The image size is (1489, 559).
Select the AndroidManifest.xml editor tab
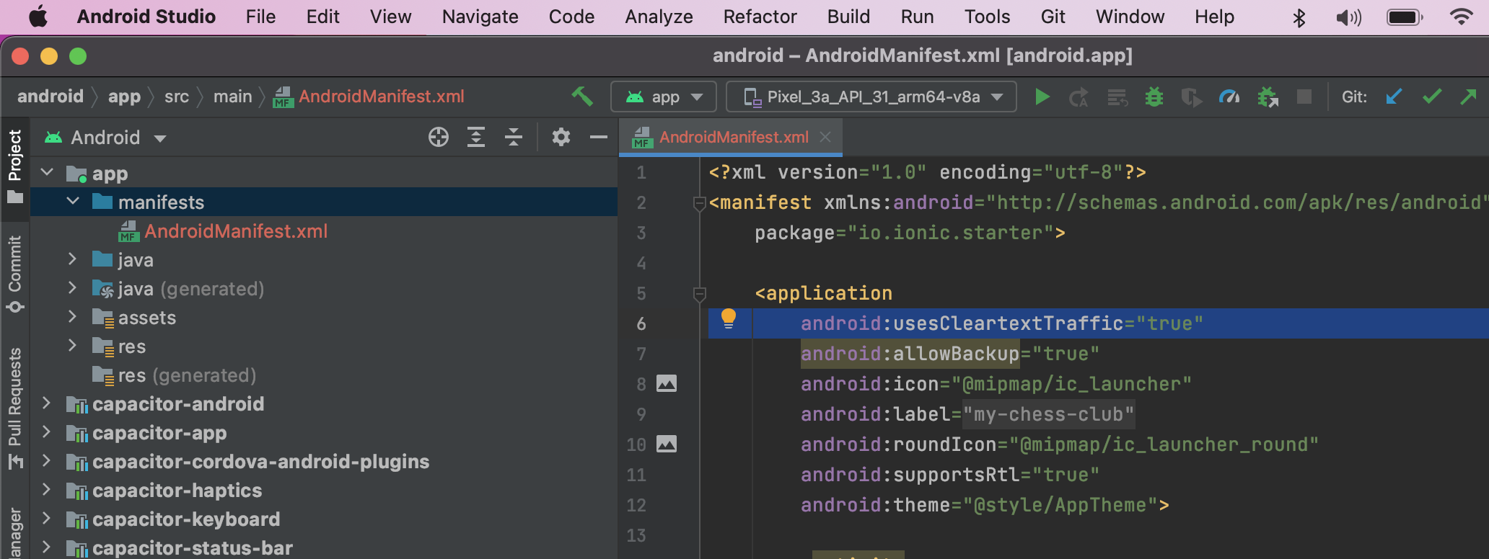coord(733,137)
